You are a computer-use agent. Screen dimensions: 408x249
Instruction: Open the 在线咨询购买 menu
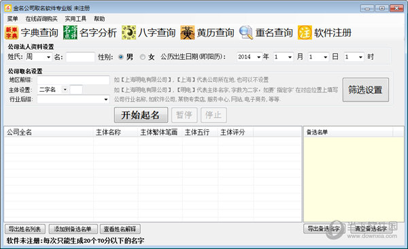[41, 19]
